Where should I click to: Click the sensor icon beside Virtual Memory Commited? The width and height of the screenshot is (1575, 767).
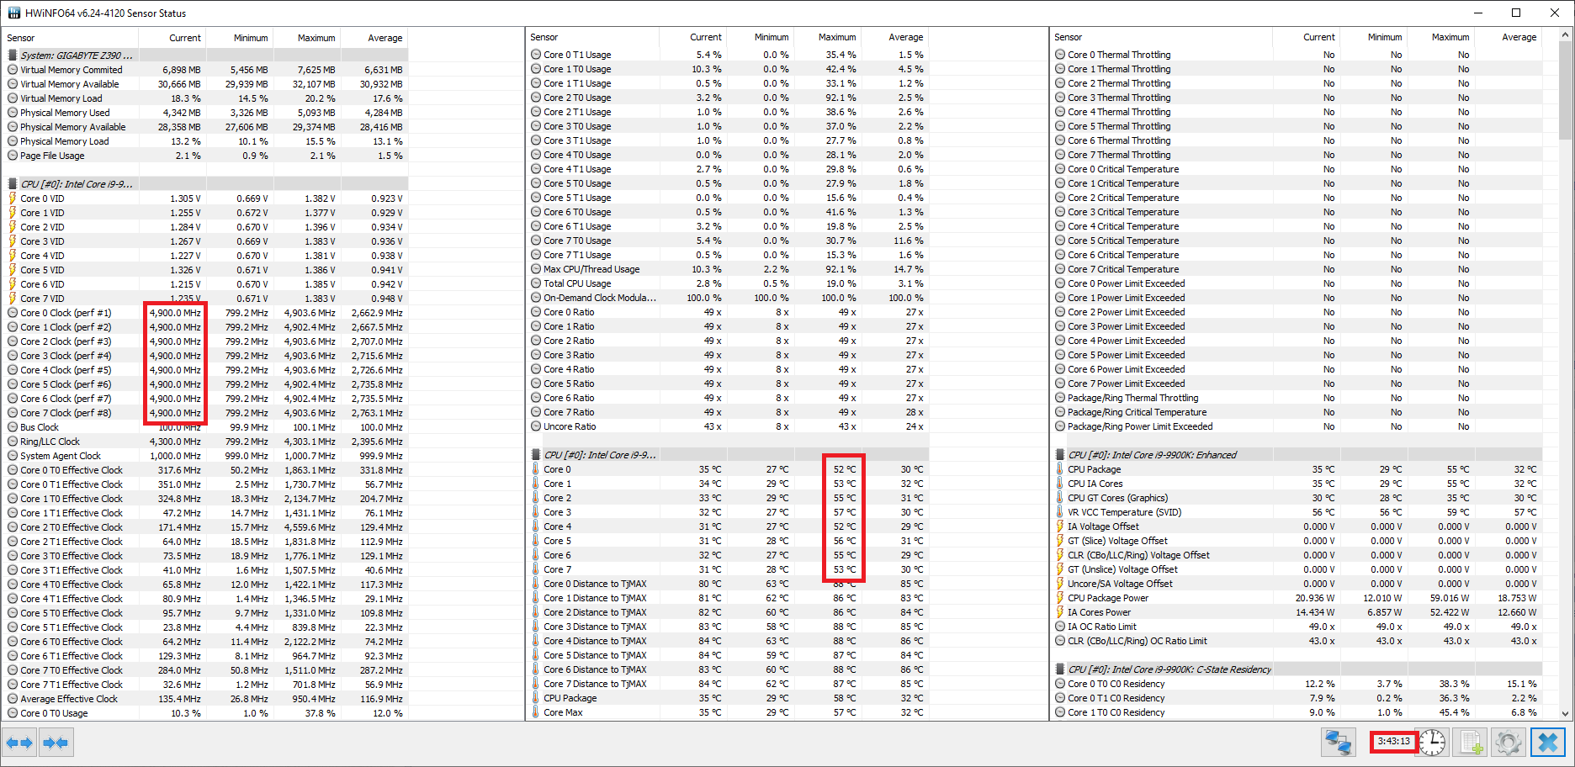(13, 70)
